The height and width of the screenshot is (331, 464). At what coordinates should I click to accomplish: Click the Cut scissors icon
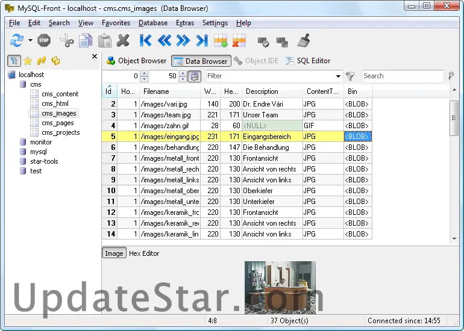(67, 40)
